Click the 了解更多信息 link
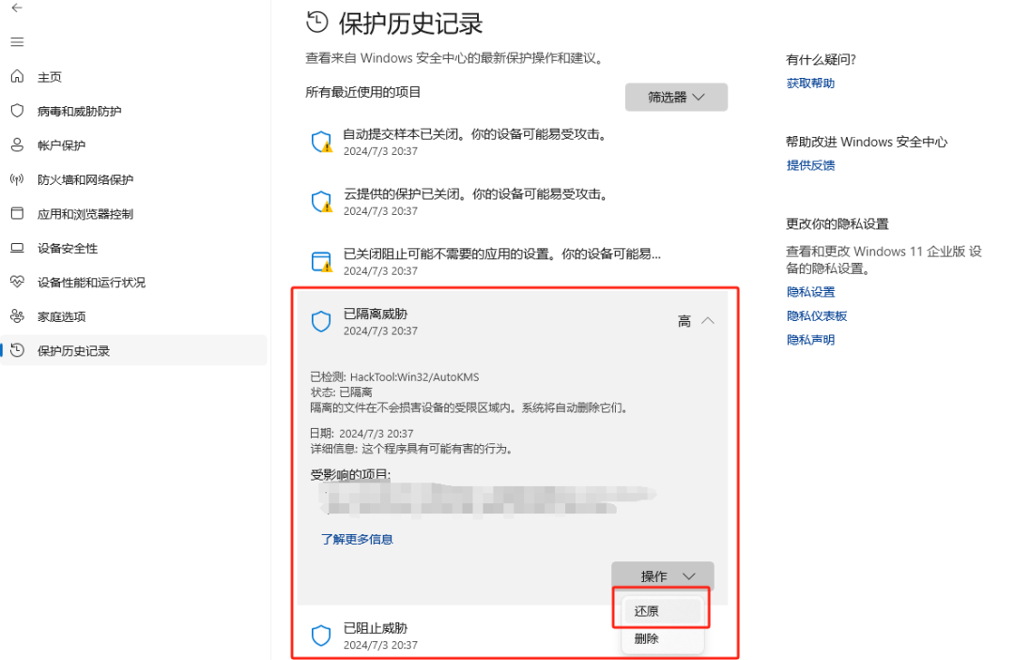 pyautogui.click(x=357, y=539)
